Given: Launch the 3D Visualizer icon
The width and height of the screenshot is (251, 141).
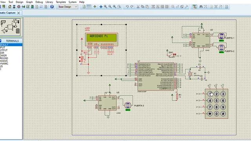Looking at the screenshot, I should (x=23, y=7).
